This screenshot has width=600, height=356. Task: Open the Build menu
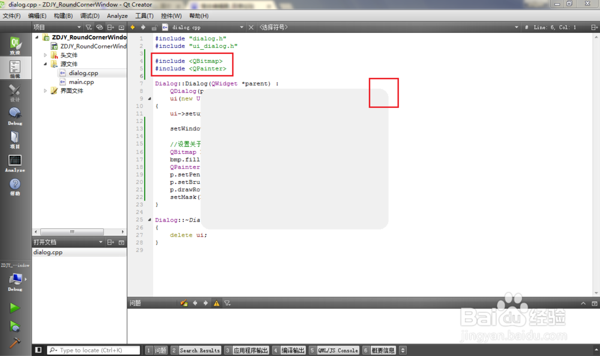63,16
